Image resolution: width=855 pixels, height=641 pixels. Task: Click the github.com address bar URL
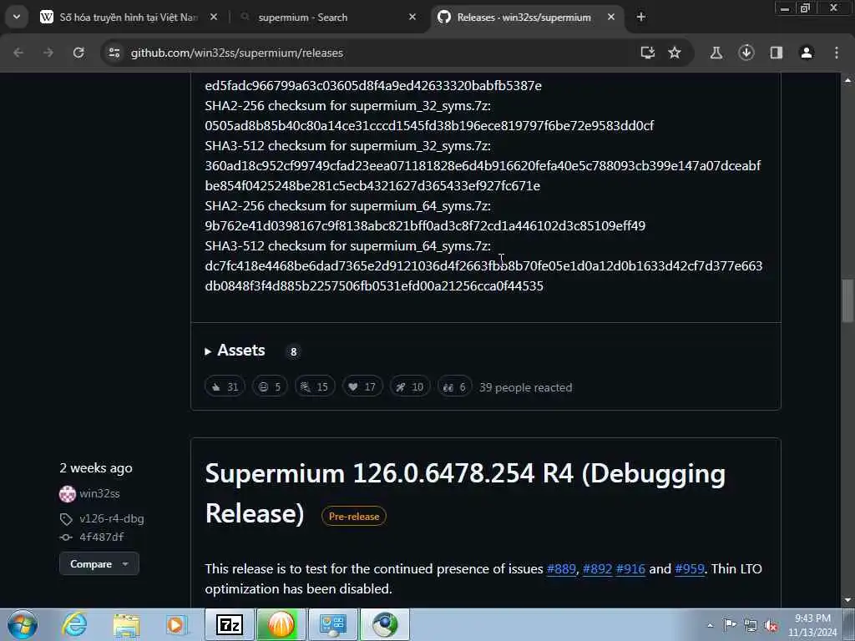[x=236, y=53]
